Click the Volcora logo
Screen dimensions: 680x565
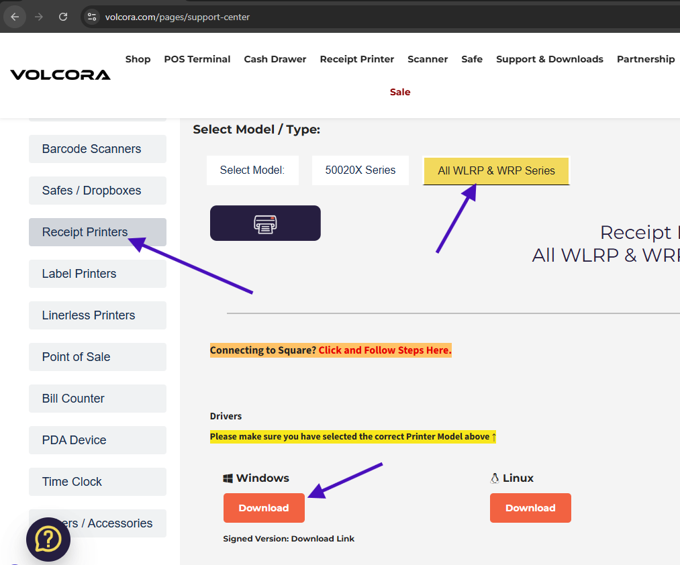(x=60, y=74)
